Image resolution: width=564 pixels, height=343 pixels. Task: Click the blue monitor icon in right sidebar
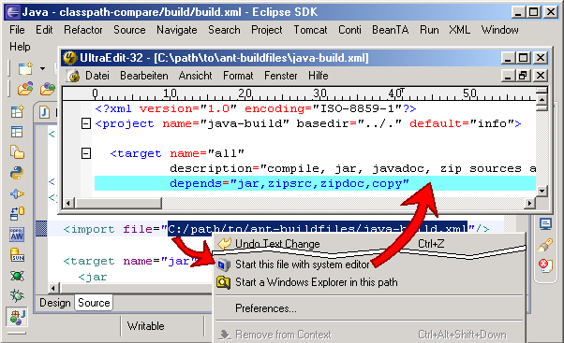coord(545,224)
